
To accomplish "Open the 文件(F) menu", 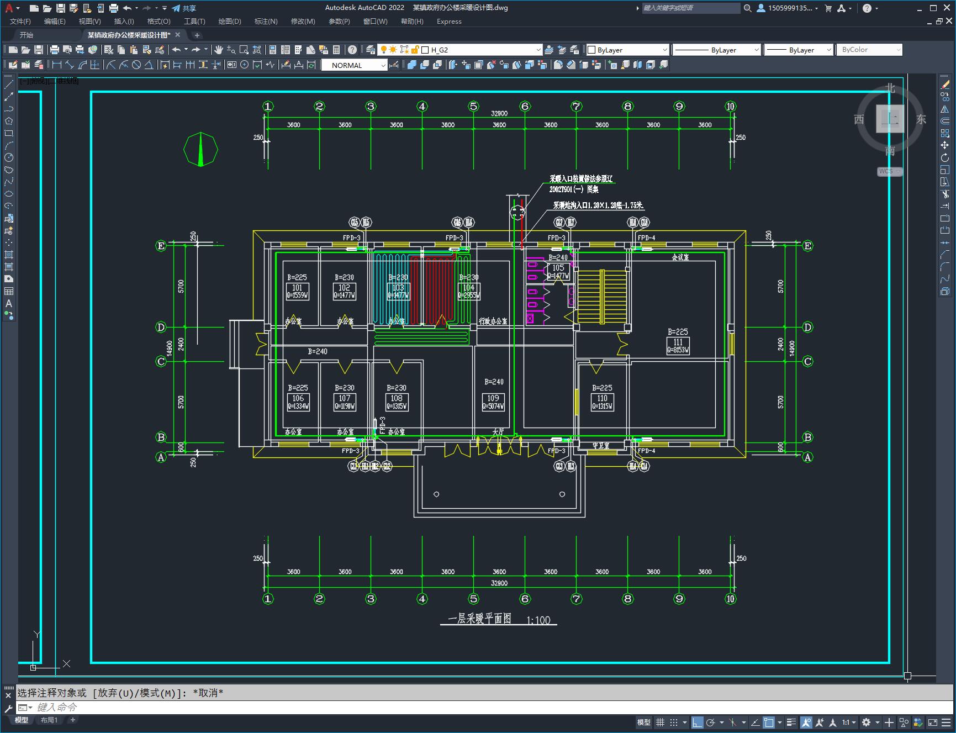I will coord(20,21).
